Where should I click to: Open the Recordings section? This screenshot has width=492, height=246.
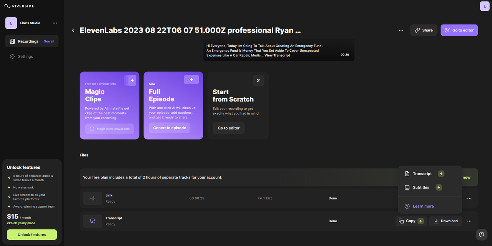coord(32,41)
